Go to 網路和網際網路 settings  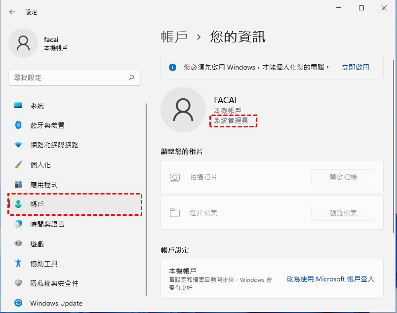(x=75, y=145)
